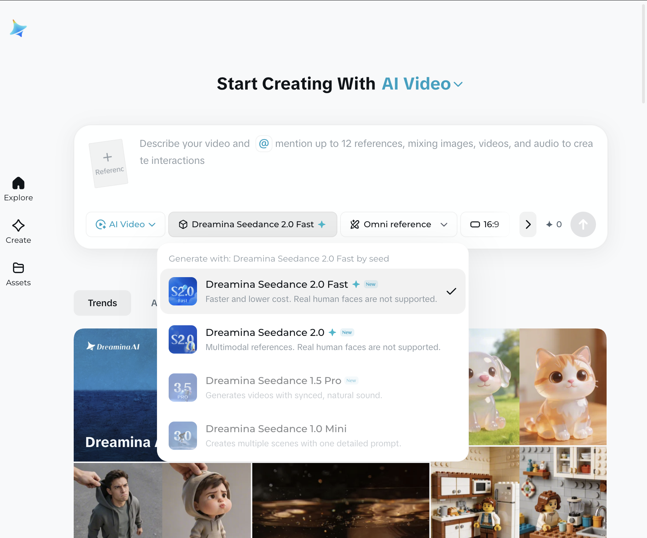Open the Dreamina AI banner thumbnail

point(116,395)
